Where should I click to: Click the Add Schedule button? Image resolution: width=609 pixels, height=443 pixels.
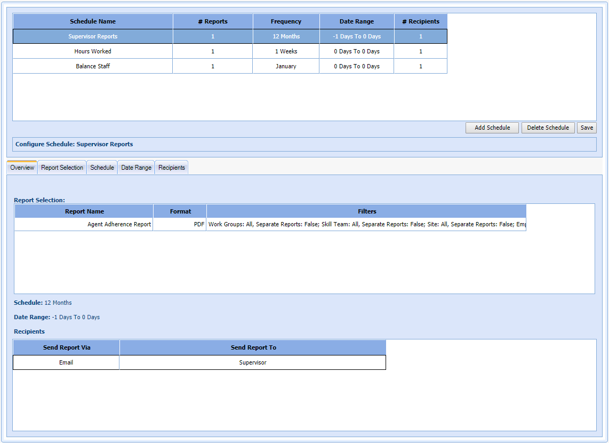pos(492,128)
